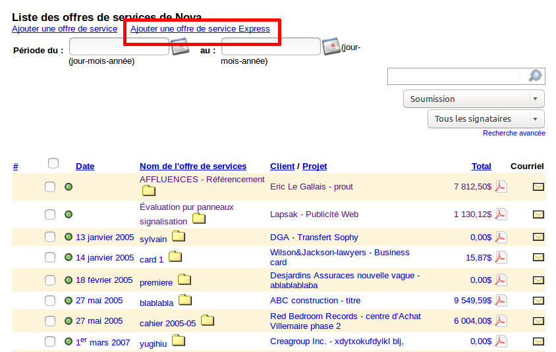556x352 pixels.
Task: Sort by Date column header
Action: click(85, 166)
